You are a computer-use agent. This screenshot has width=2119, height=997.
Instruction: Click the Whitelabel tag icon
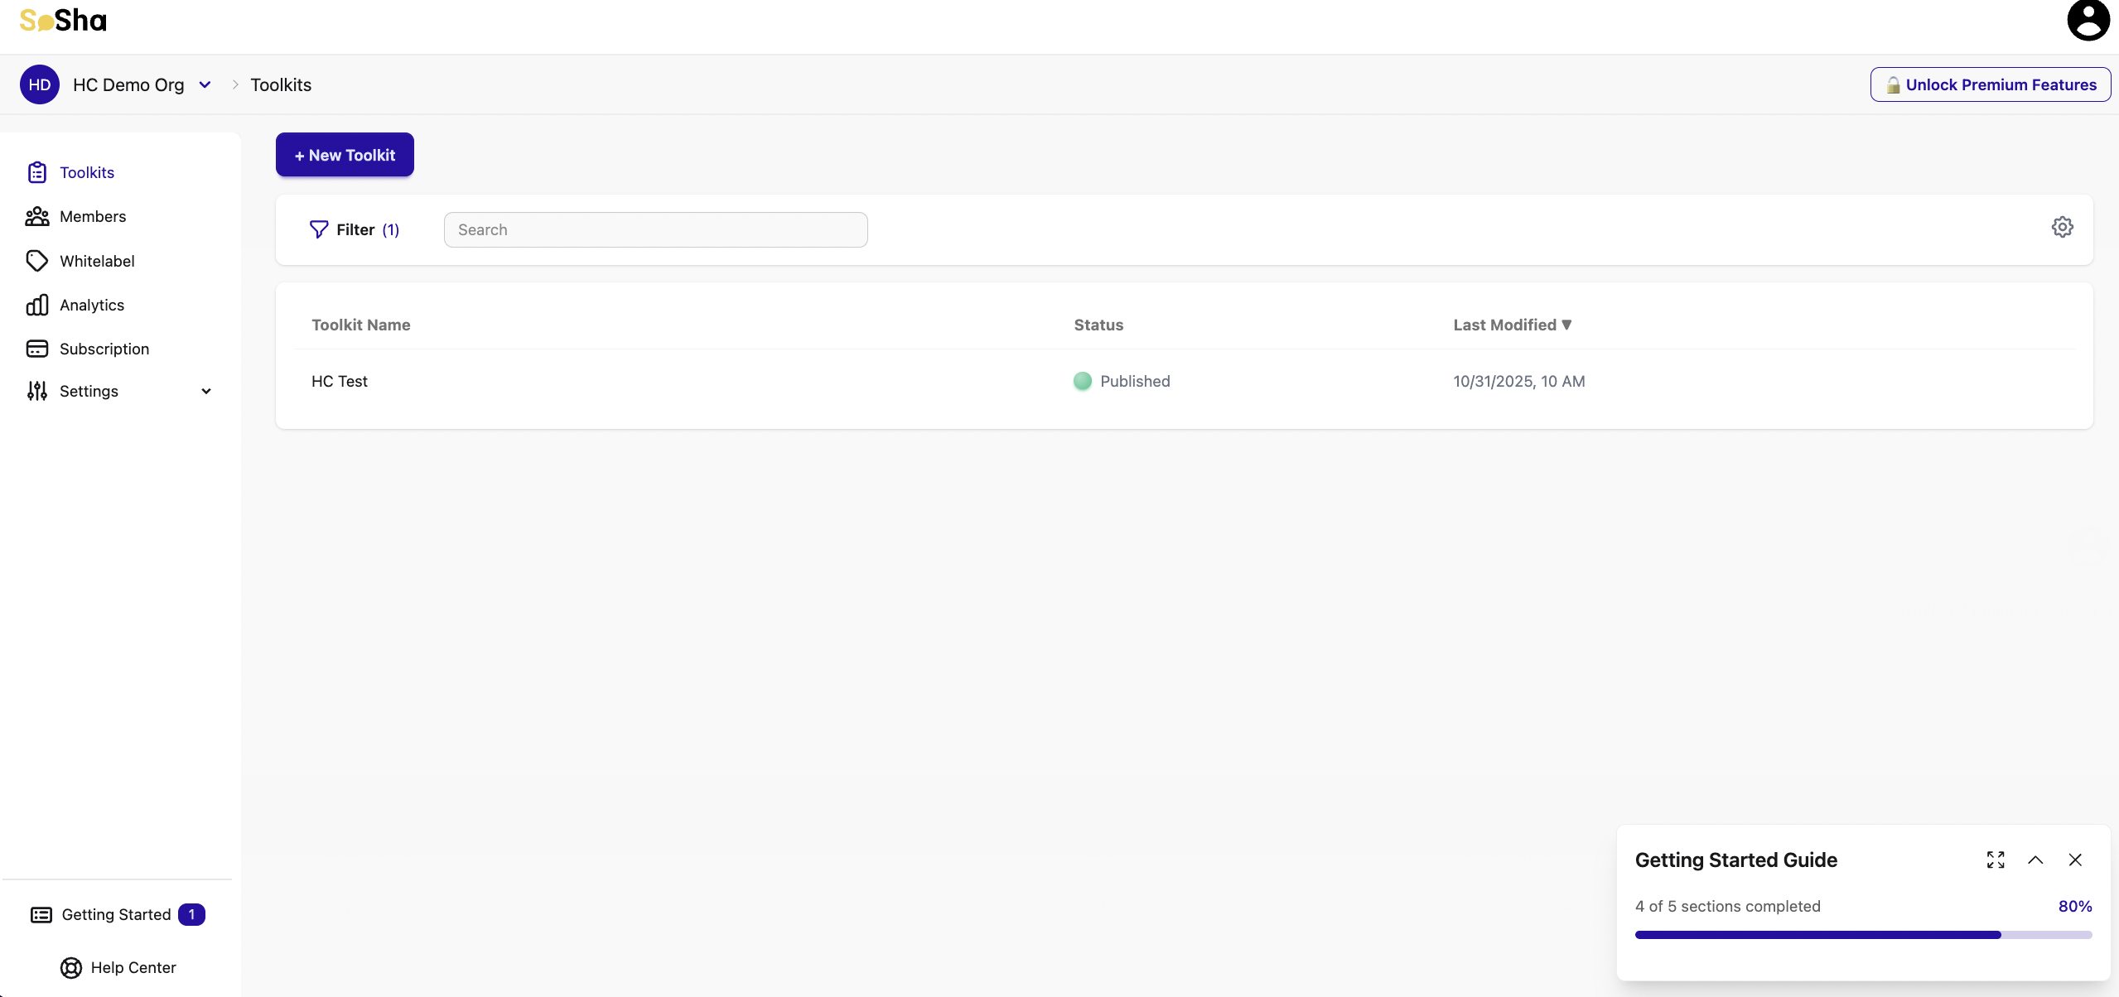coord(37,261)
